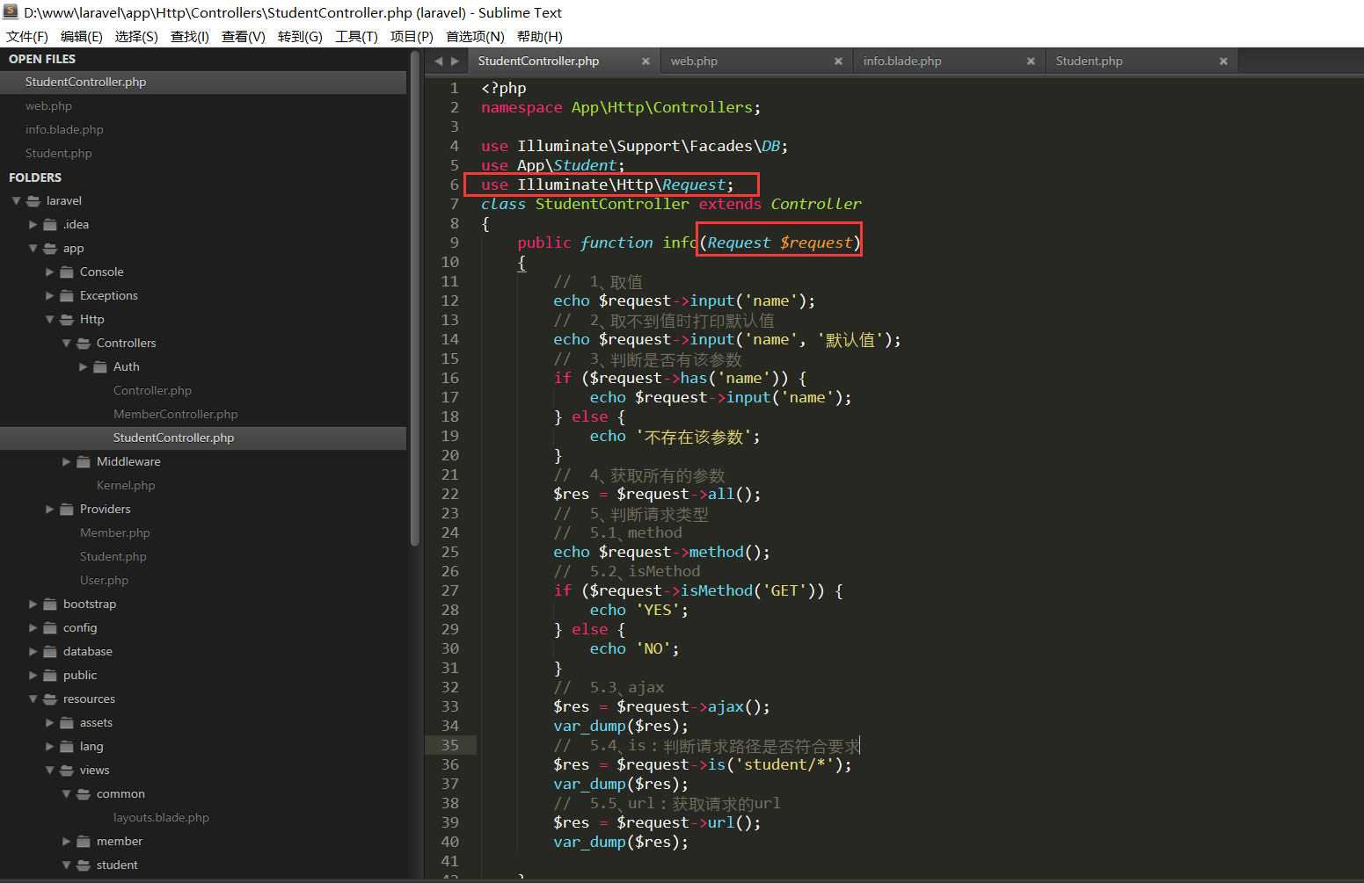
Task: Expand the Console folder
Action: click(x=49, y=271)
